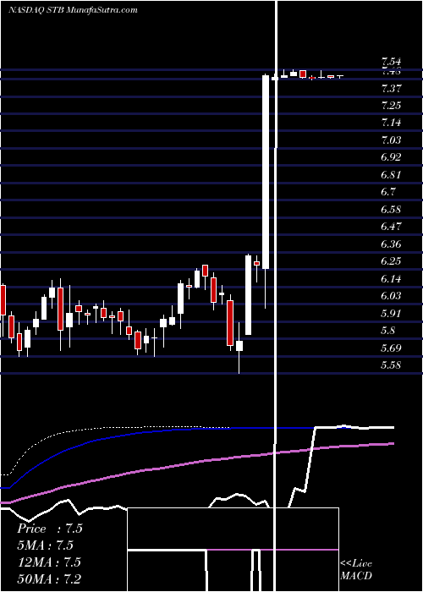The width and height of the screenshot is (423, 592).
Task: Click the '5MA : 7.5' legend entry
Action: (45, 545)
